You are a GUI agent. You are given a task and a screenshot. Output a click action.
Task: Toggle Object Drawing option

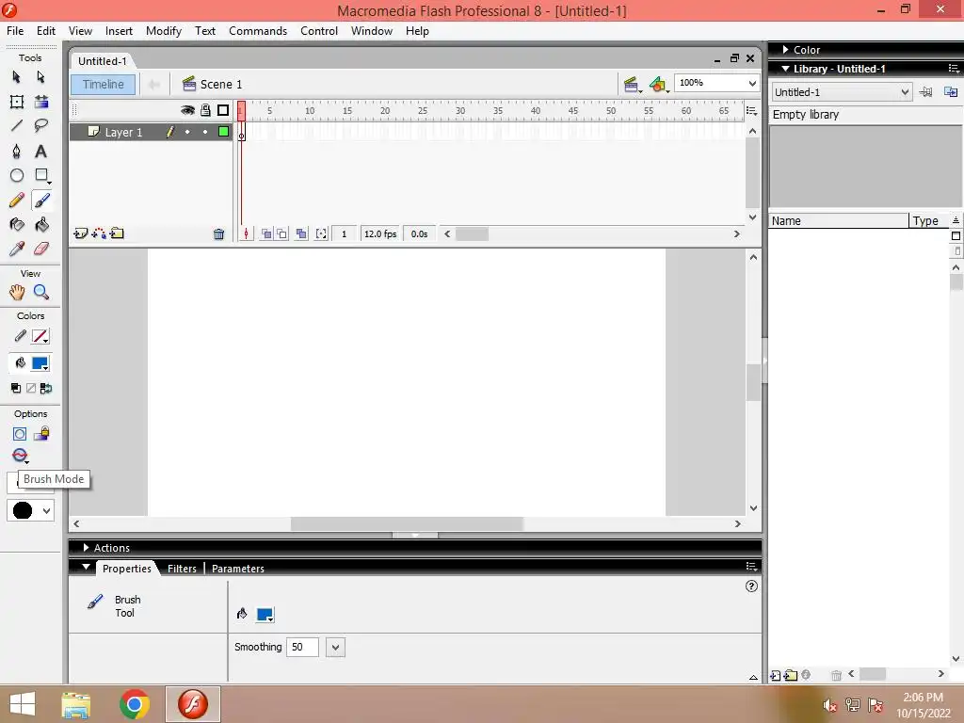(20, 434)
